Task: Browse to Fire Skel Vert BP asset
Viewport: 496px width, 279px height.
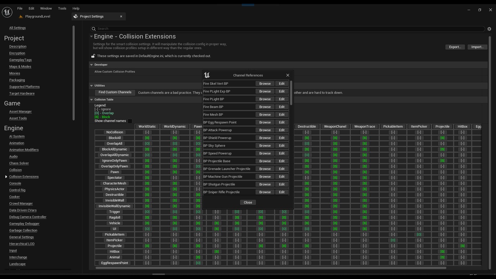Action: 265,84
